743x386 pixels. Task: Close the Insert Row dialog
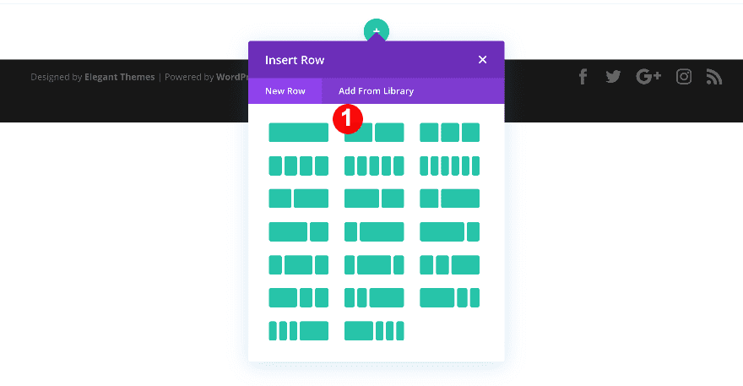[482, 60]
